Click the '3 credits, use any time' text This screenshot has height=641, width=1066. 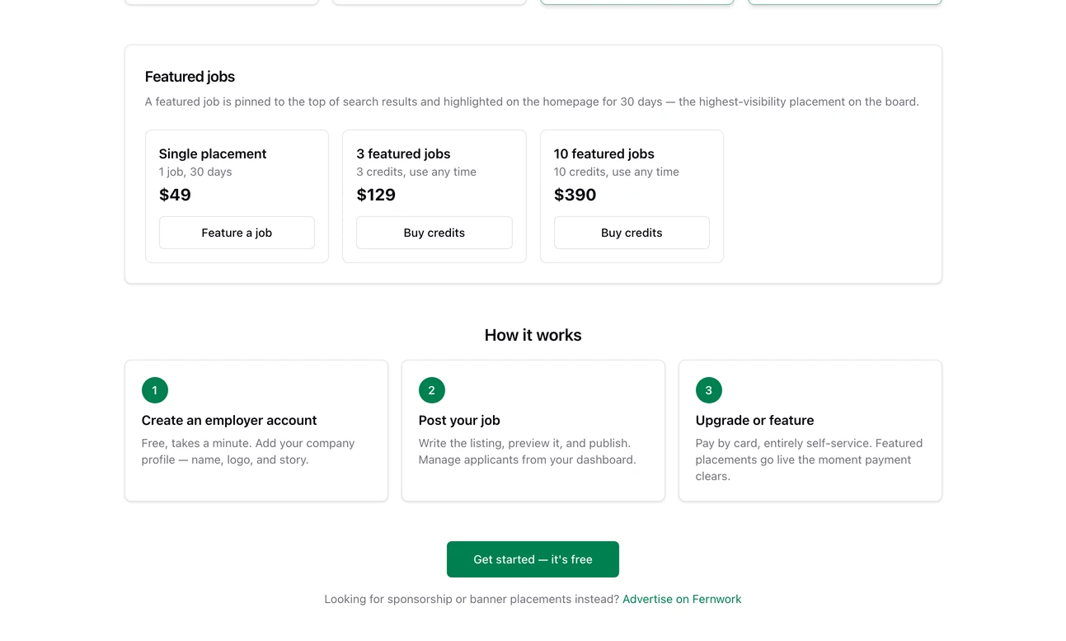pos(416,172)
